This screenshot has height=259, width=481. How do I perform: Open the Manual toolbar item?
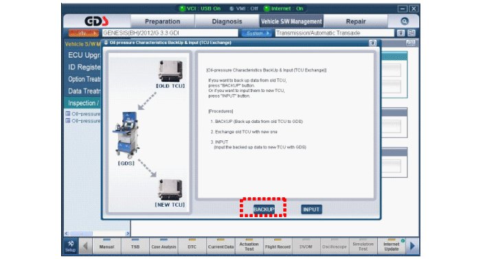coord(107,246)
